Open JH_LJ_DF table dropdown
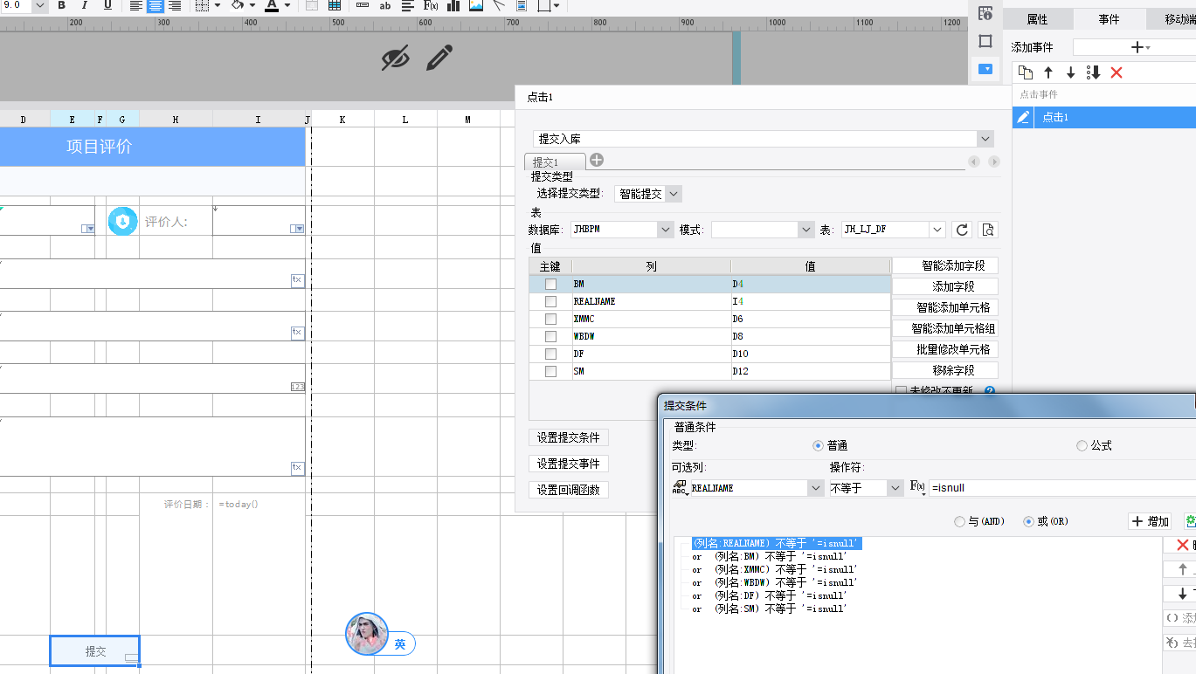The width and height of the screenshot is (1196, 674). click(937, 230)
